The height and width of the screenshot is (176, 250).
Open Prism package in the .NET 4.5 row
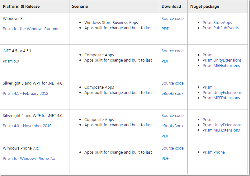[x=207, y=55]
